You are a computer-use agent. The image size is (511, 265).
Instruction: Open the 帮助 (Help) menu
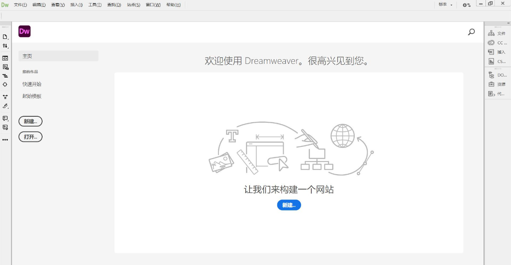click(173, 5)
